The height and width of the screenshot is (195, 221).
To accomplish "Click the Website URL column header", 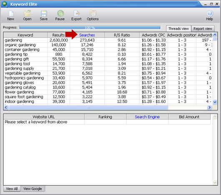I will click(44, 117).
